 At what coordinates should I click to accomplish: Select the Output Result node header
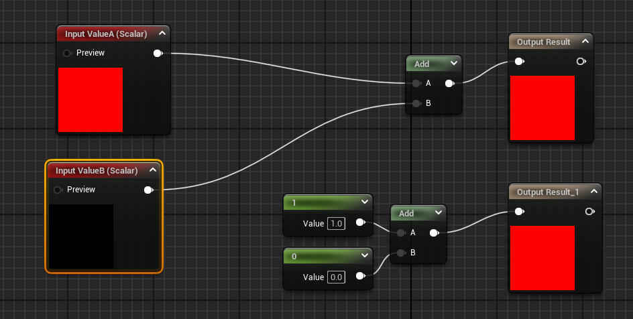[x=543, y=42]
